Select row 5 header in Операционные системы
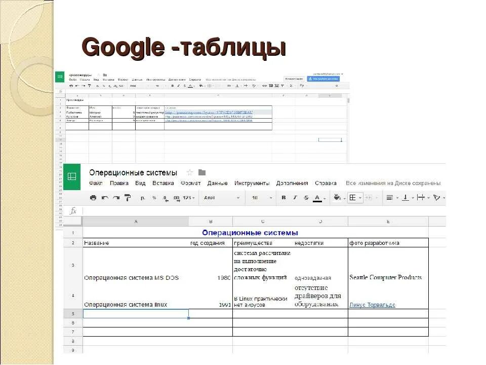The image size is (486, 365). [73, 313]
